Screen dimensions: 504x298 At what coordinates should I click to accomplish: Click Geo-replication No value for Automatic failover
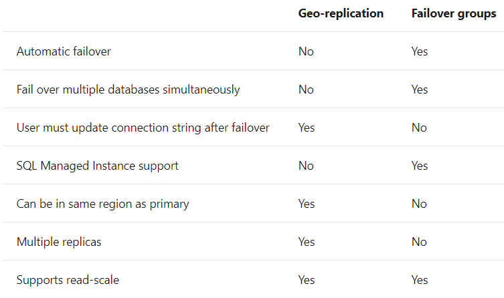(306, 51)
